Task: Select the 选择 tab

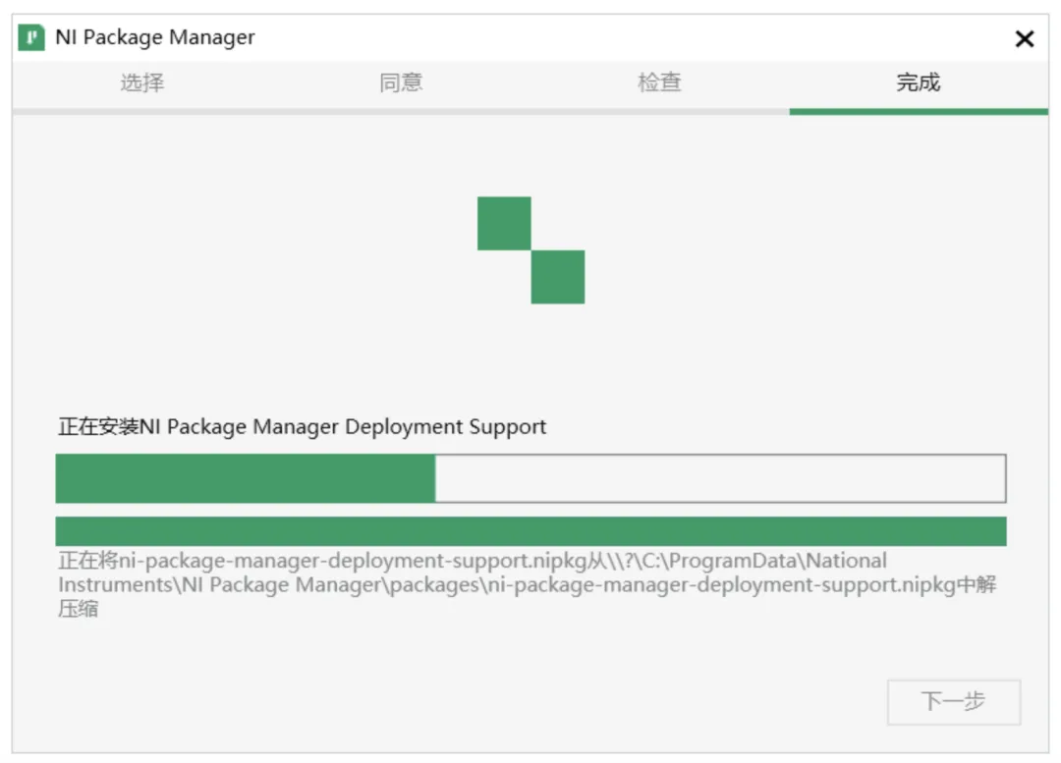Action: click(142, 82)
